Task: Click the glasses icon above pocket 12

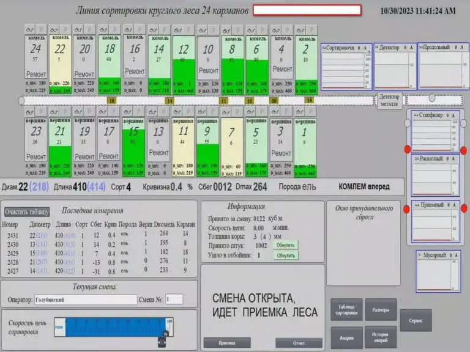Action: (x=177, y=30)
